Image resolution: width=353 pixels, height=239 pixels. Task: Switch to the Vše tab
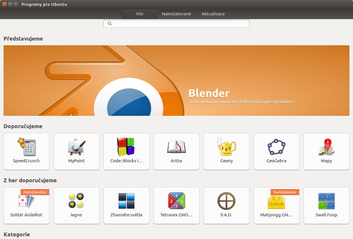tap(140, 14)
